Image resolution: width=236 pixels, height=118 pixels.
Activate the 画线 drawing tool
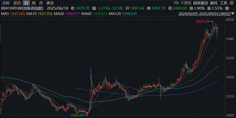click(x=214, y=3)
